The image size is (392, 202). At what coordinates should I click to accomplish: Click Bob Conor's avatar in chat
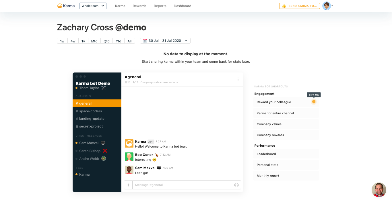(x=129, y=157)
